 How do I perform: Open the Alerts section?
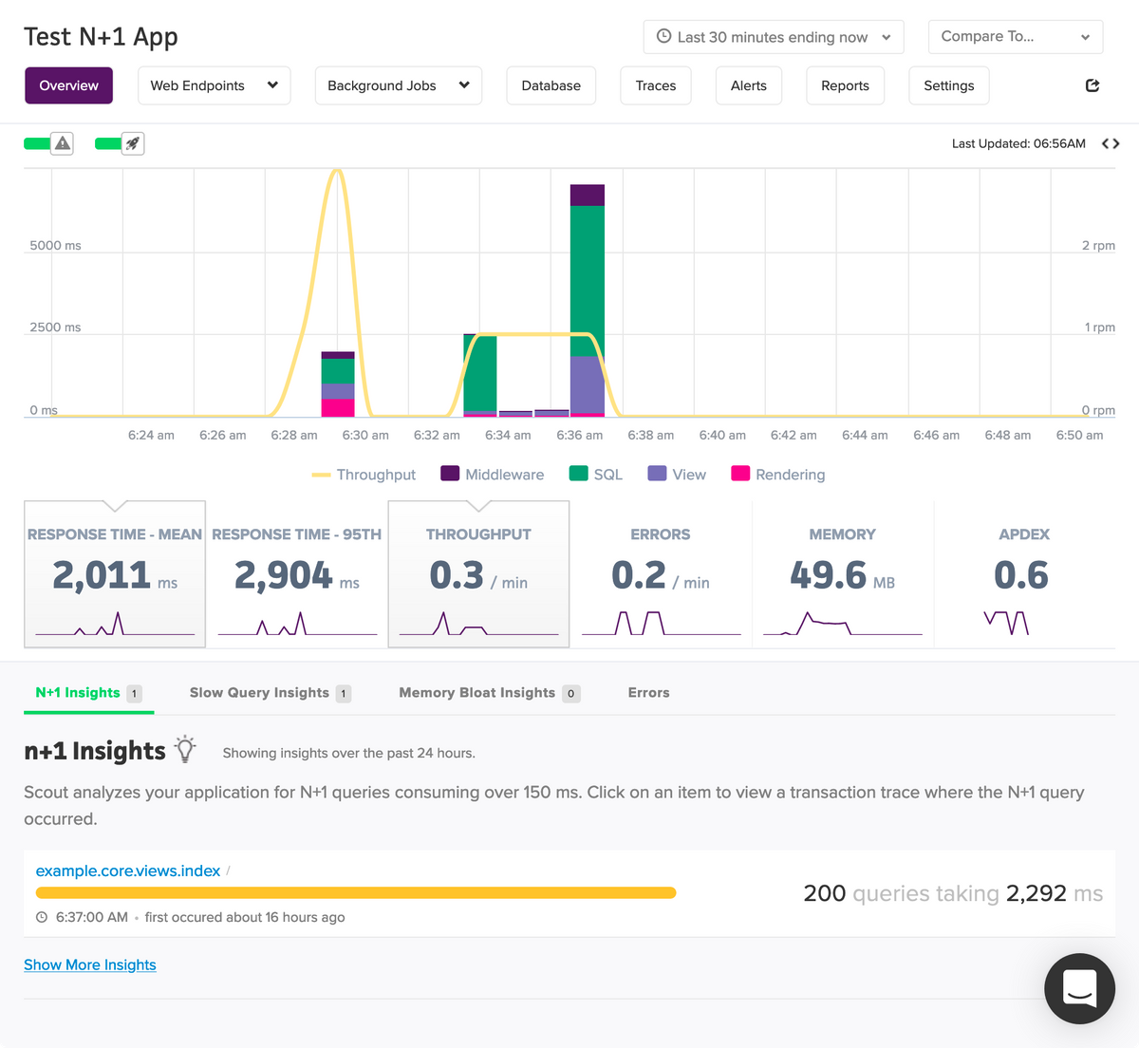tap(749, 85)
